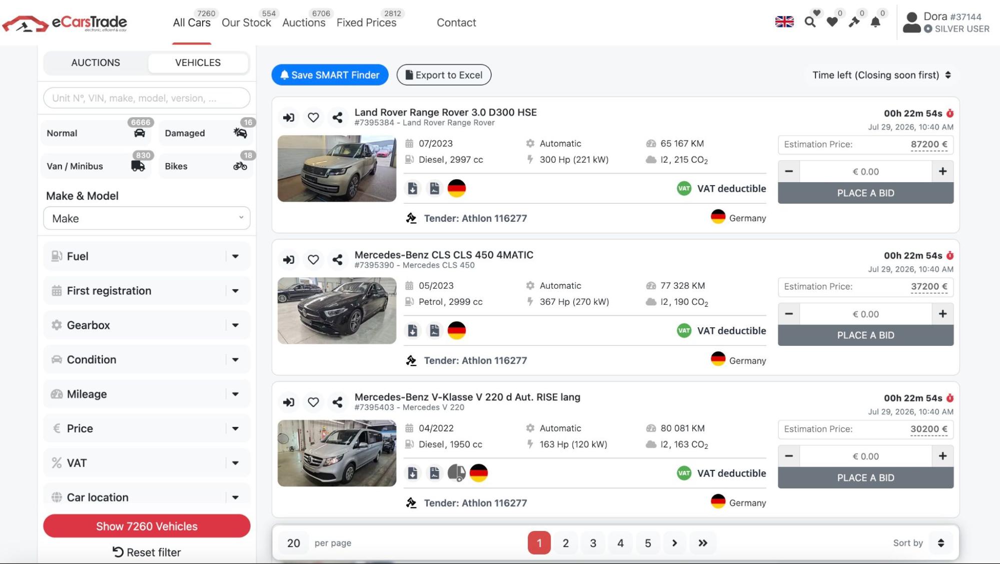Decrease bid for Mercedes-Benz CLS 450
1000x564 pixels.
789,314
